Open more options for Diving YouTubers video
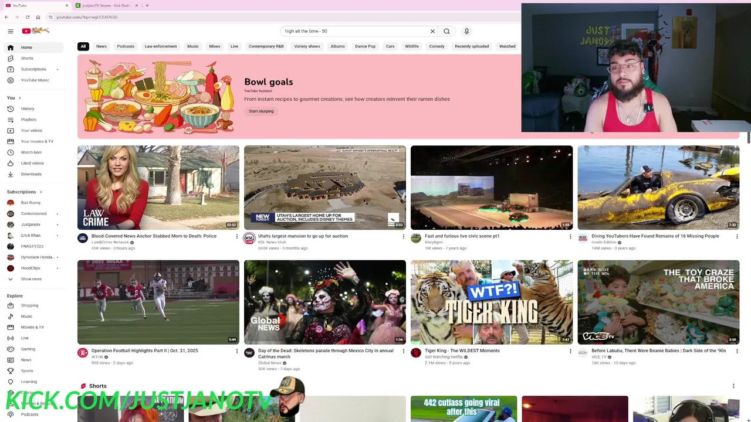Screen dimensions: 751x422 736,237
